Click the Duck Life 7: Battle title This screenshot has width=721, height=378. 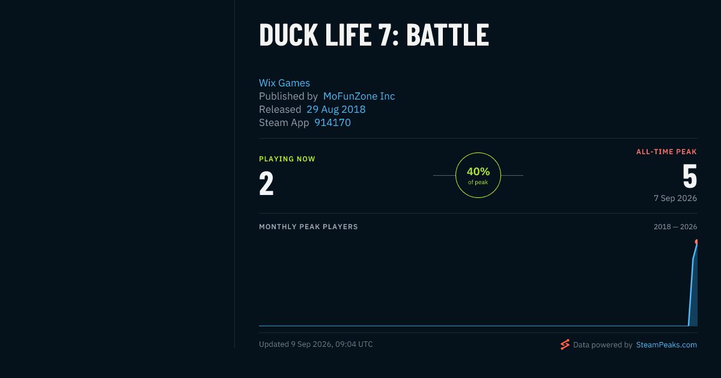point(374,35)
